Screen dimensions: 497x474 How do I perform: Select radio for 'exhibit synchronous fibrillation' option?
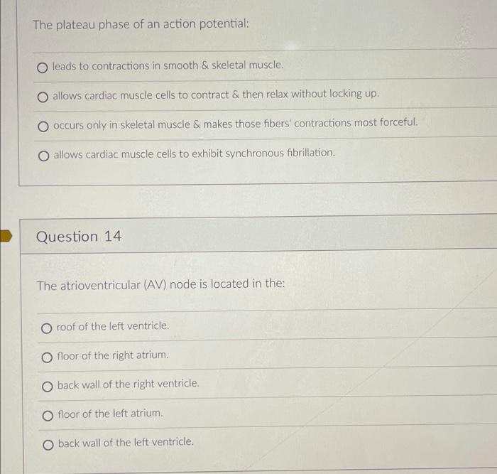pos(44,156)
